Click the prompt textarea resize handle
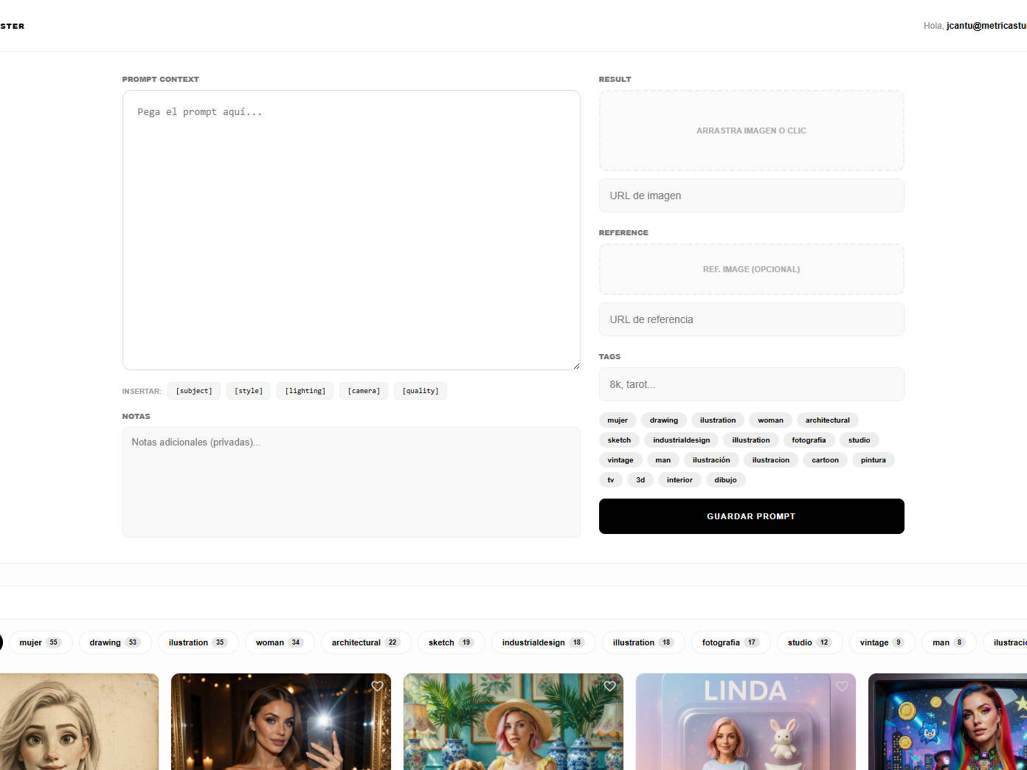Viewport: 1027px width, 770px height. 575,365
